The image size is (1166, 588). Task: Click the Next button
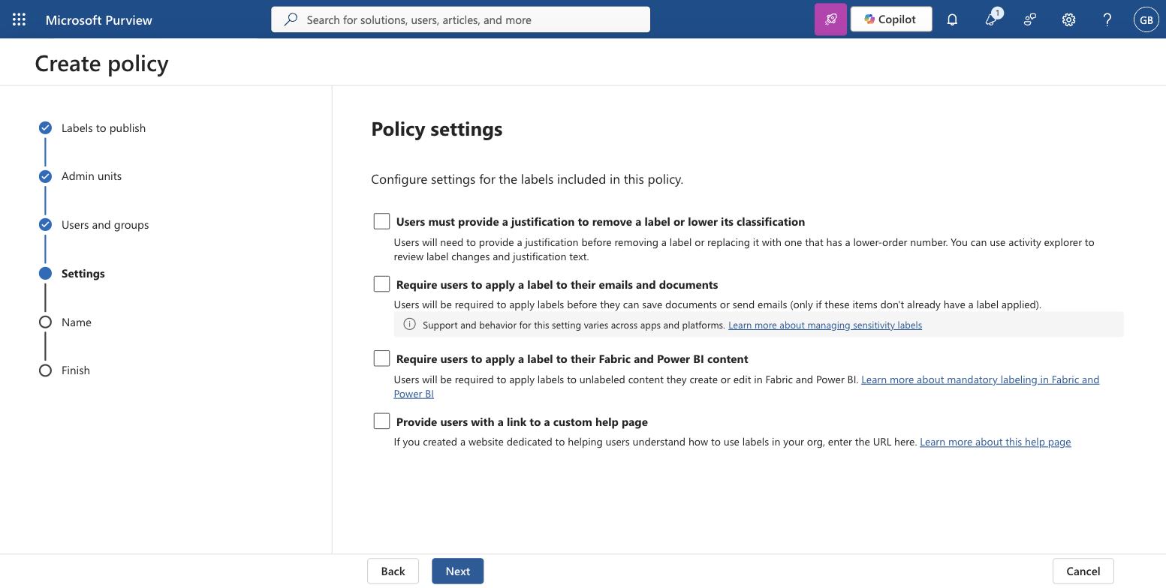458,571
